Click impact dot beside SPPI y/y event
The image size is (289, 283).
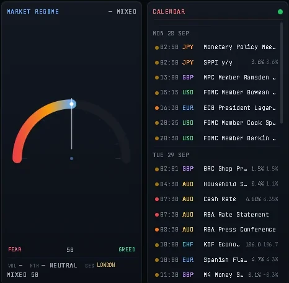[x=157, y=63]
